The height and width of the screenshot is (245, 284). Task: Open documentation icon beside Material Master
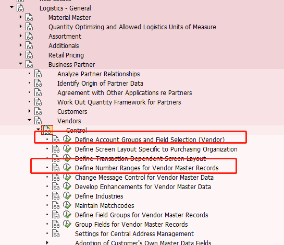(29, 17)
